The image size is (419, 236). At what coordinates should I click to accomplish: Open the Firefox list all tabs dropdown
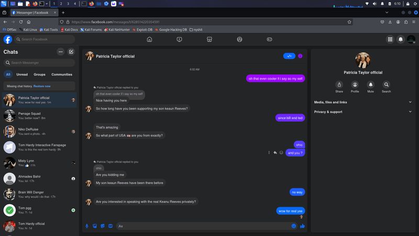click(387, 12)
